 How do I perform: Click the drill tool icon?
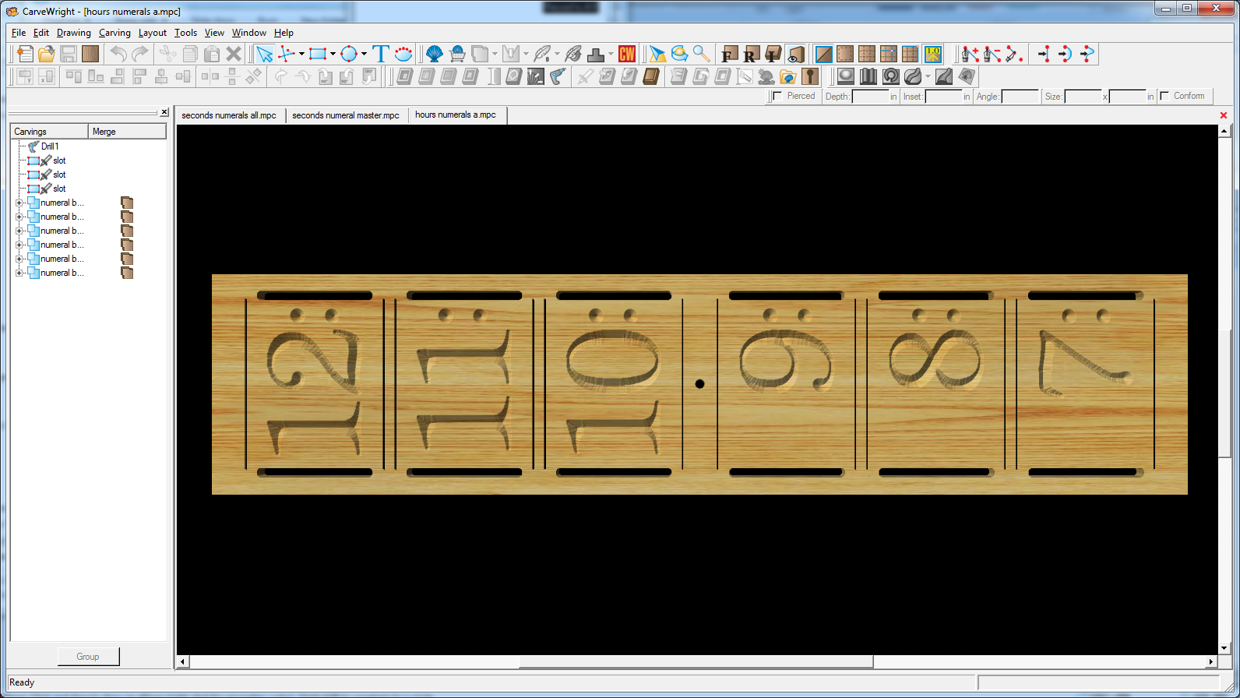(558, 76)
